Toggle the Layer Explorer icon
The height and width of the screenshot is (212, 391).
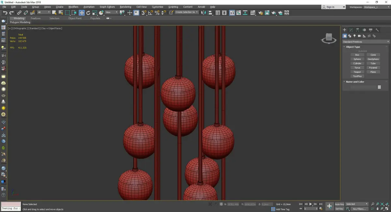[224, 13]
